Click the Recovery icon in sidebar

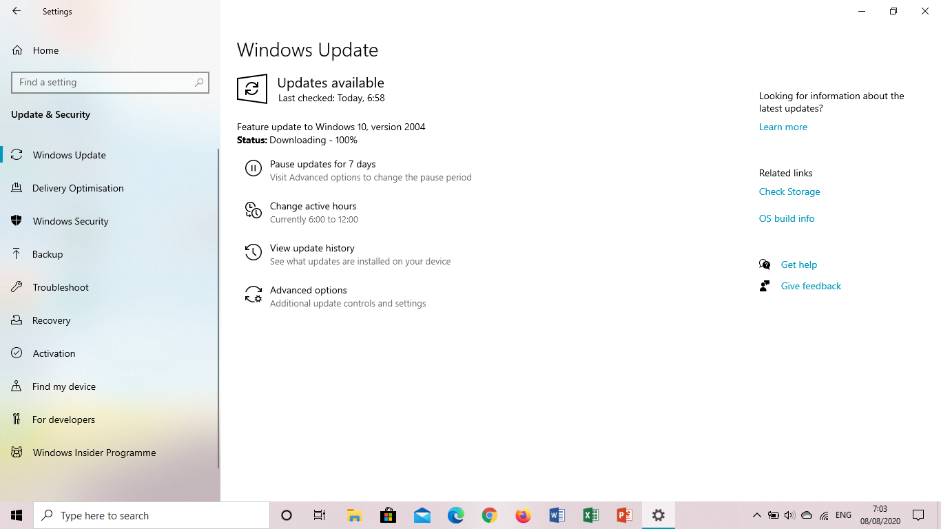click(17, 320)
